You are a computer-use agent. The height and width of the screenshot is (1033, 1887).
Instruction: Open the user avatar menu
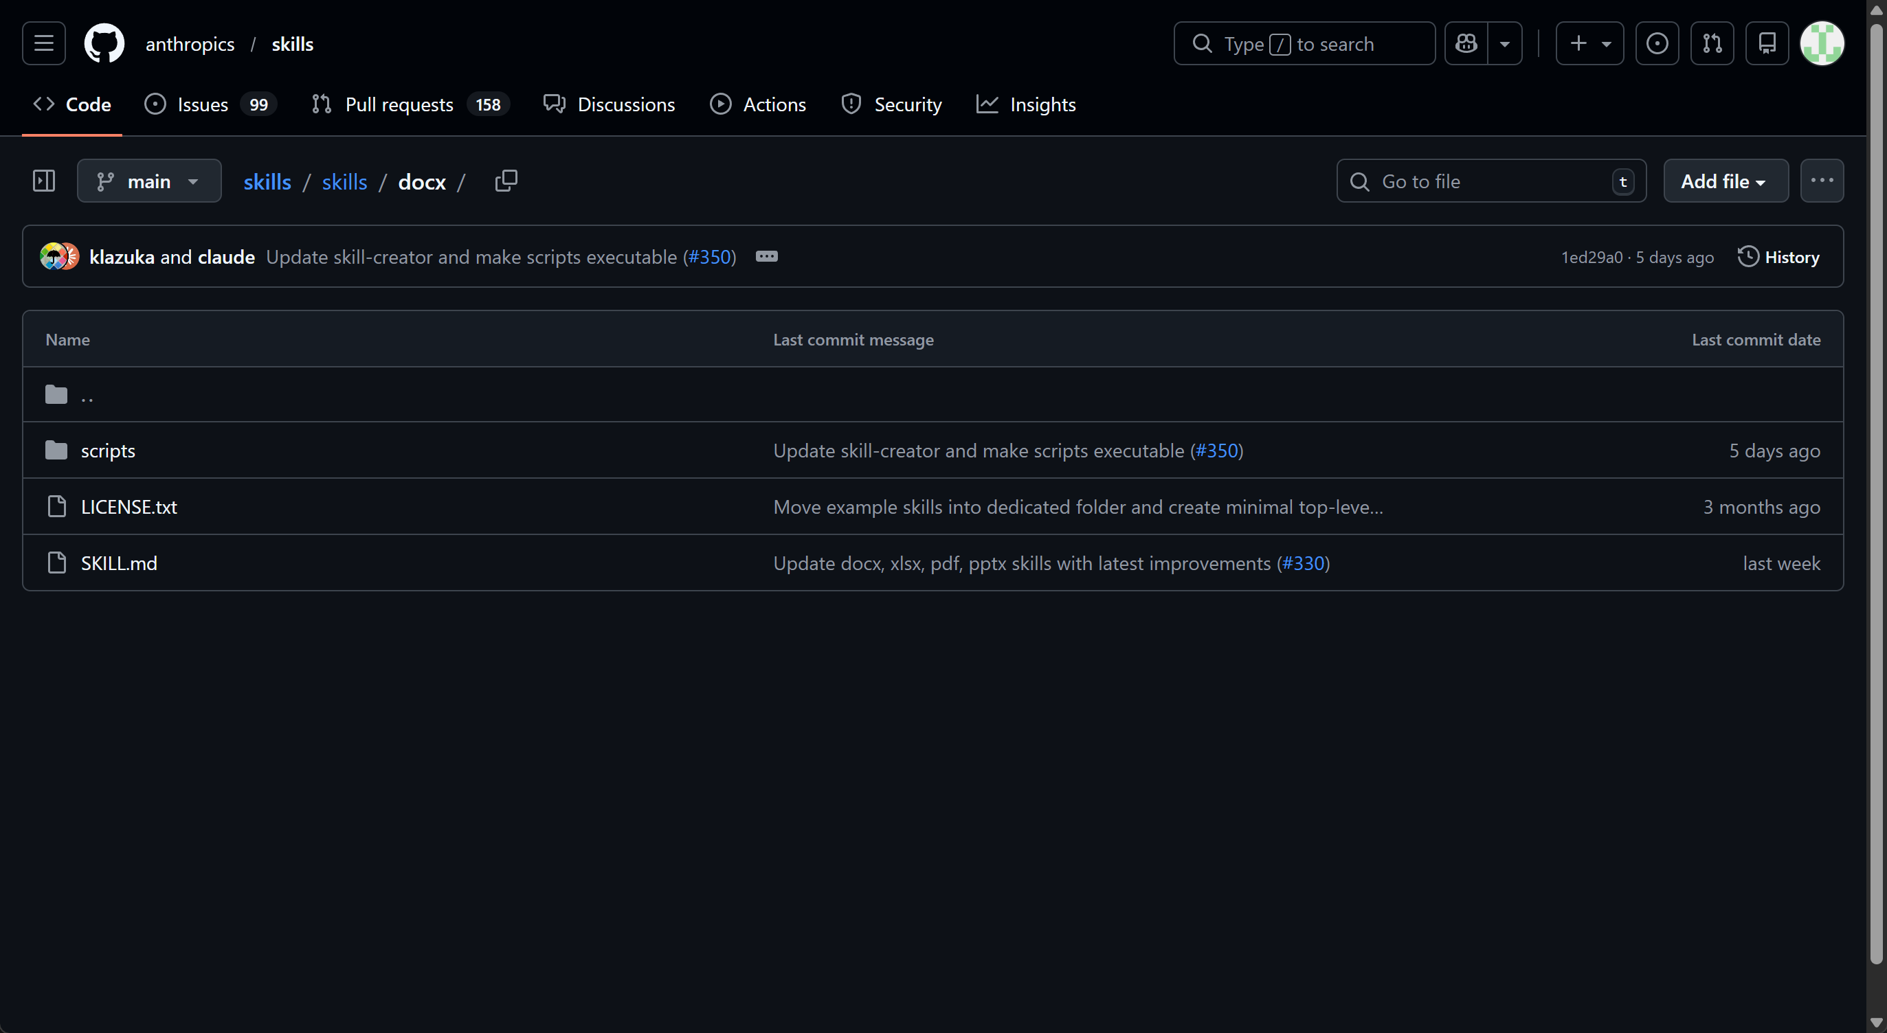click(1822, 43)
